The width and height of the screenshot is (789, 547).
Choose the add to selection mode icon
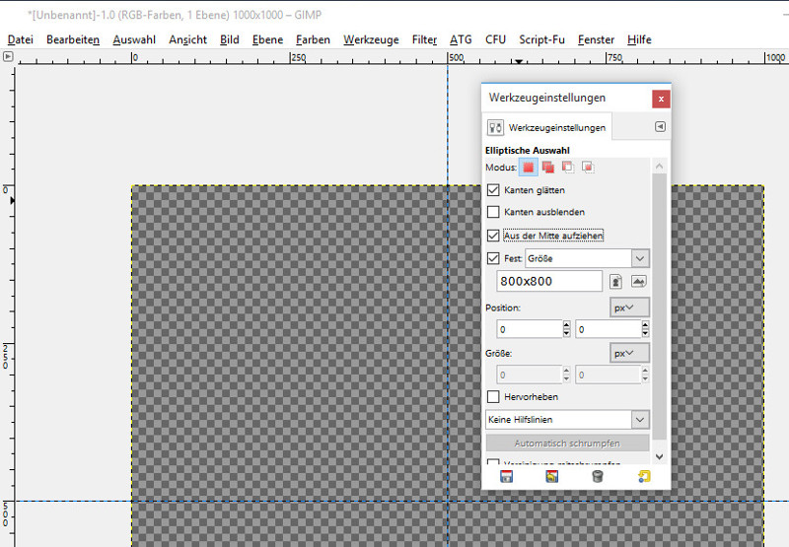(x=548, y=168)
